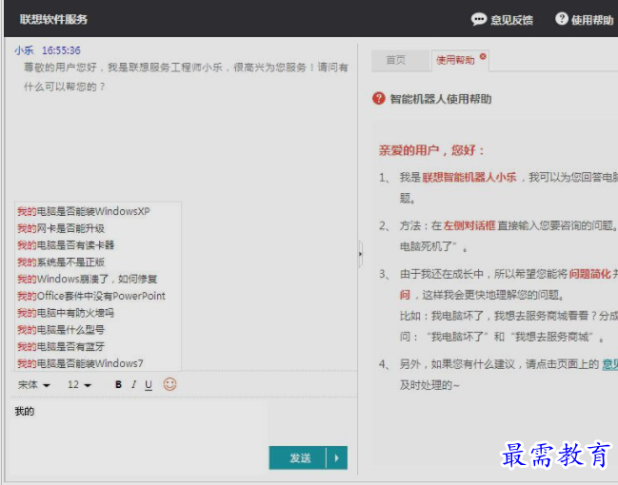The width and height of the screenshot is (618, 485).
Task: Click the 小乐 sender name in chat
Action: click(x=24, y=50)
